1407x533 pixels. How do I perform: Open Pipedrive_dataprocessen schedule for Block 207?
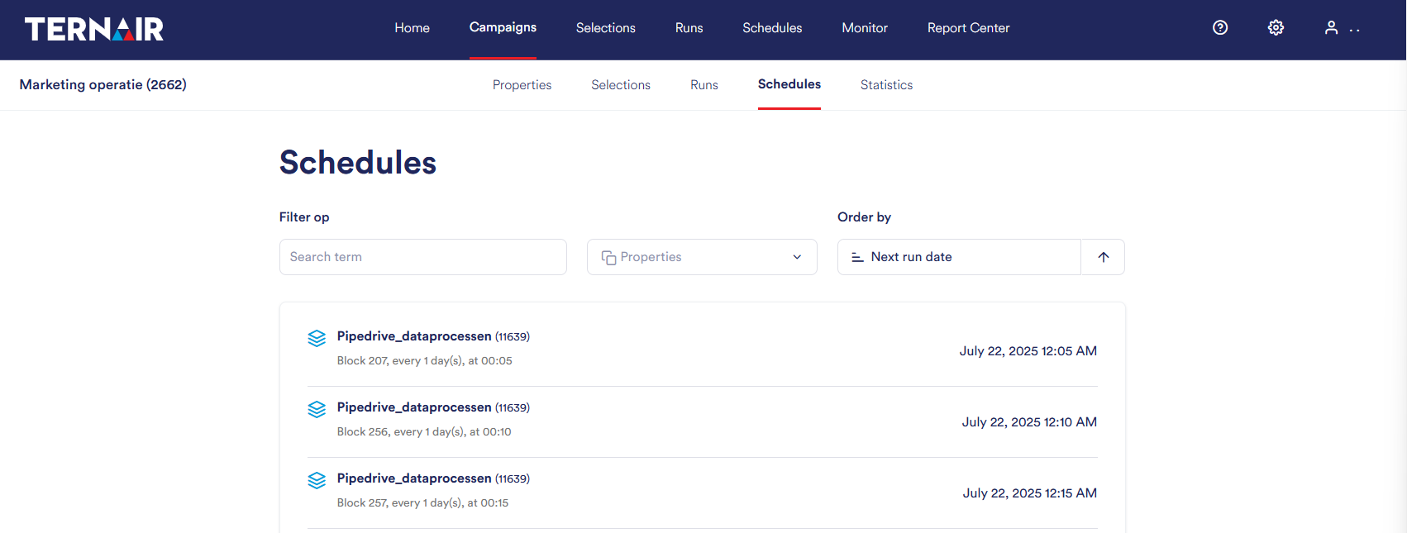[x=414, y=336]
